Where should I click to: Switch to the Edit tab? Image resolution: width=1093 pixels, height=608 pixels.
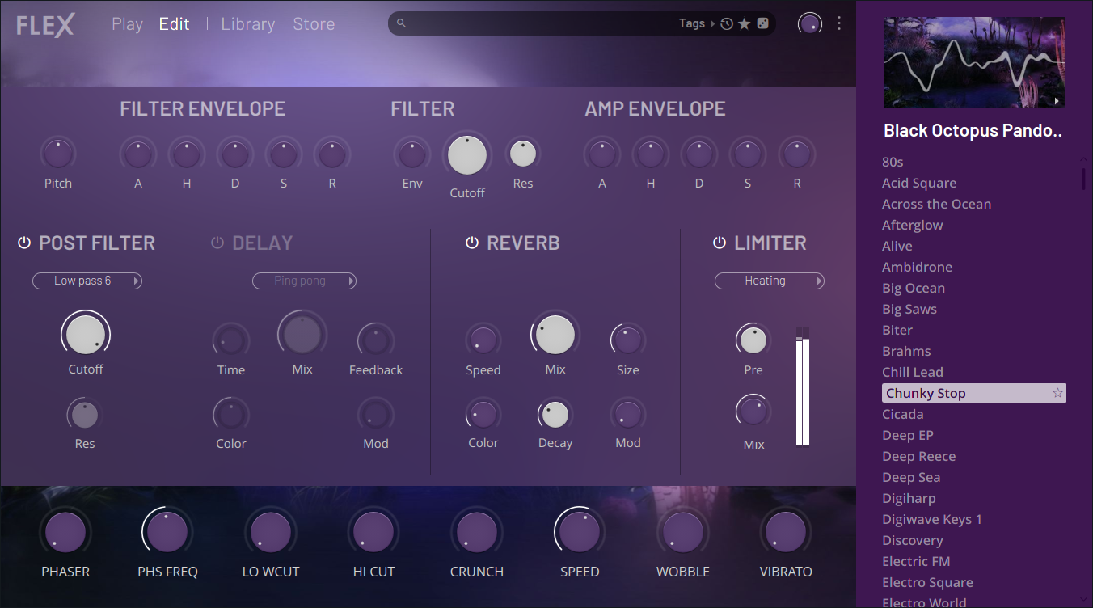pos(175,24)
